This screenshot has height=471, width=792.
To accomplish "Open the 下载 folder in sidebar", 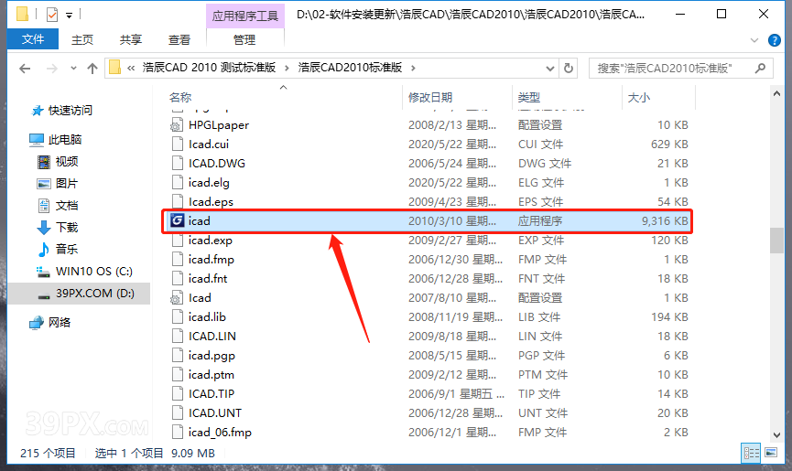I will click(x=67, y=228).
